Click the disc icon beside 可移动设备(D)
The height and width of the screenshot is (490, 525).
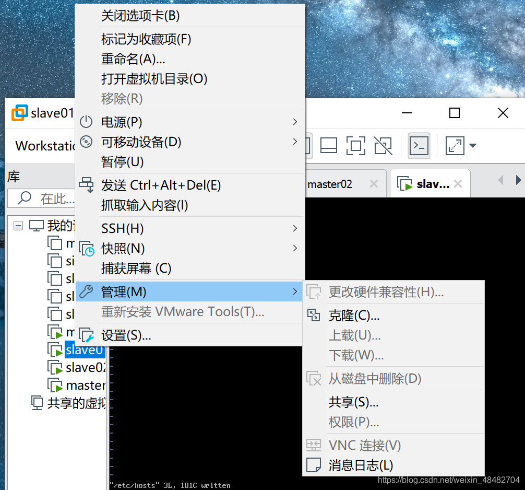86,142
